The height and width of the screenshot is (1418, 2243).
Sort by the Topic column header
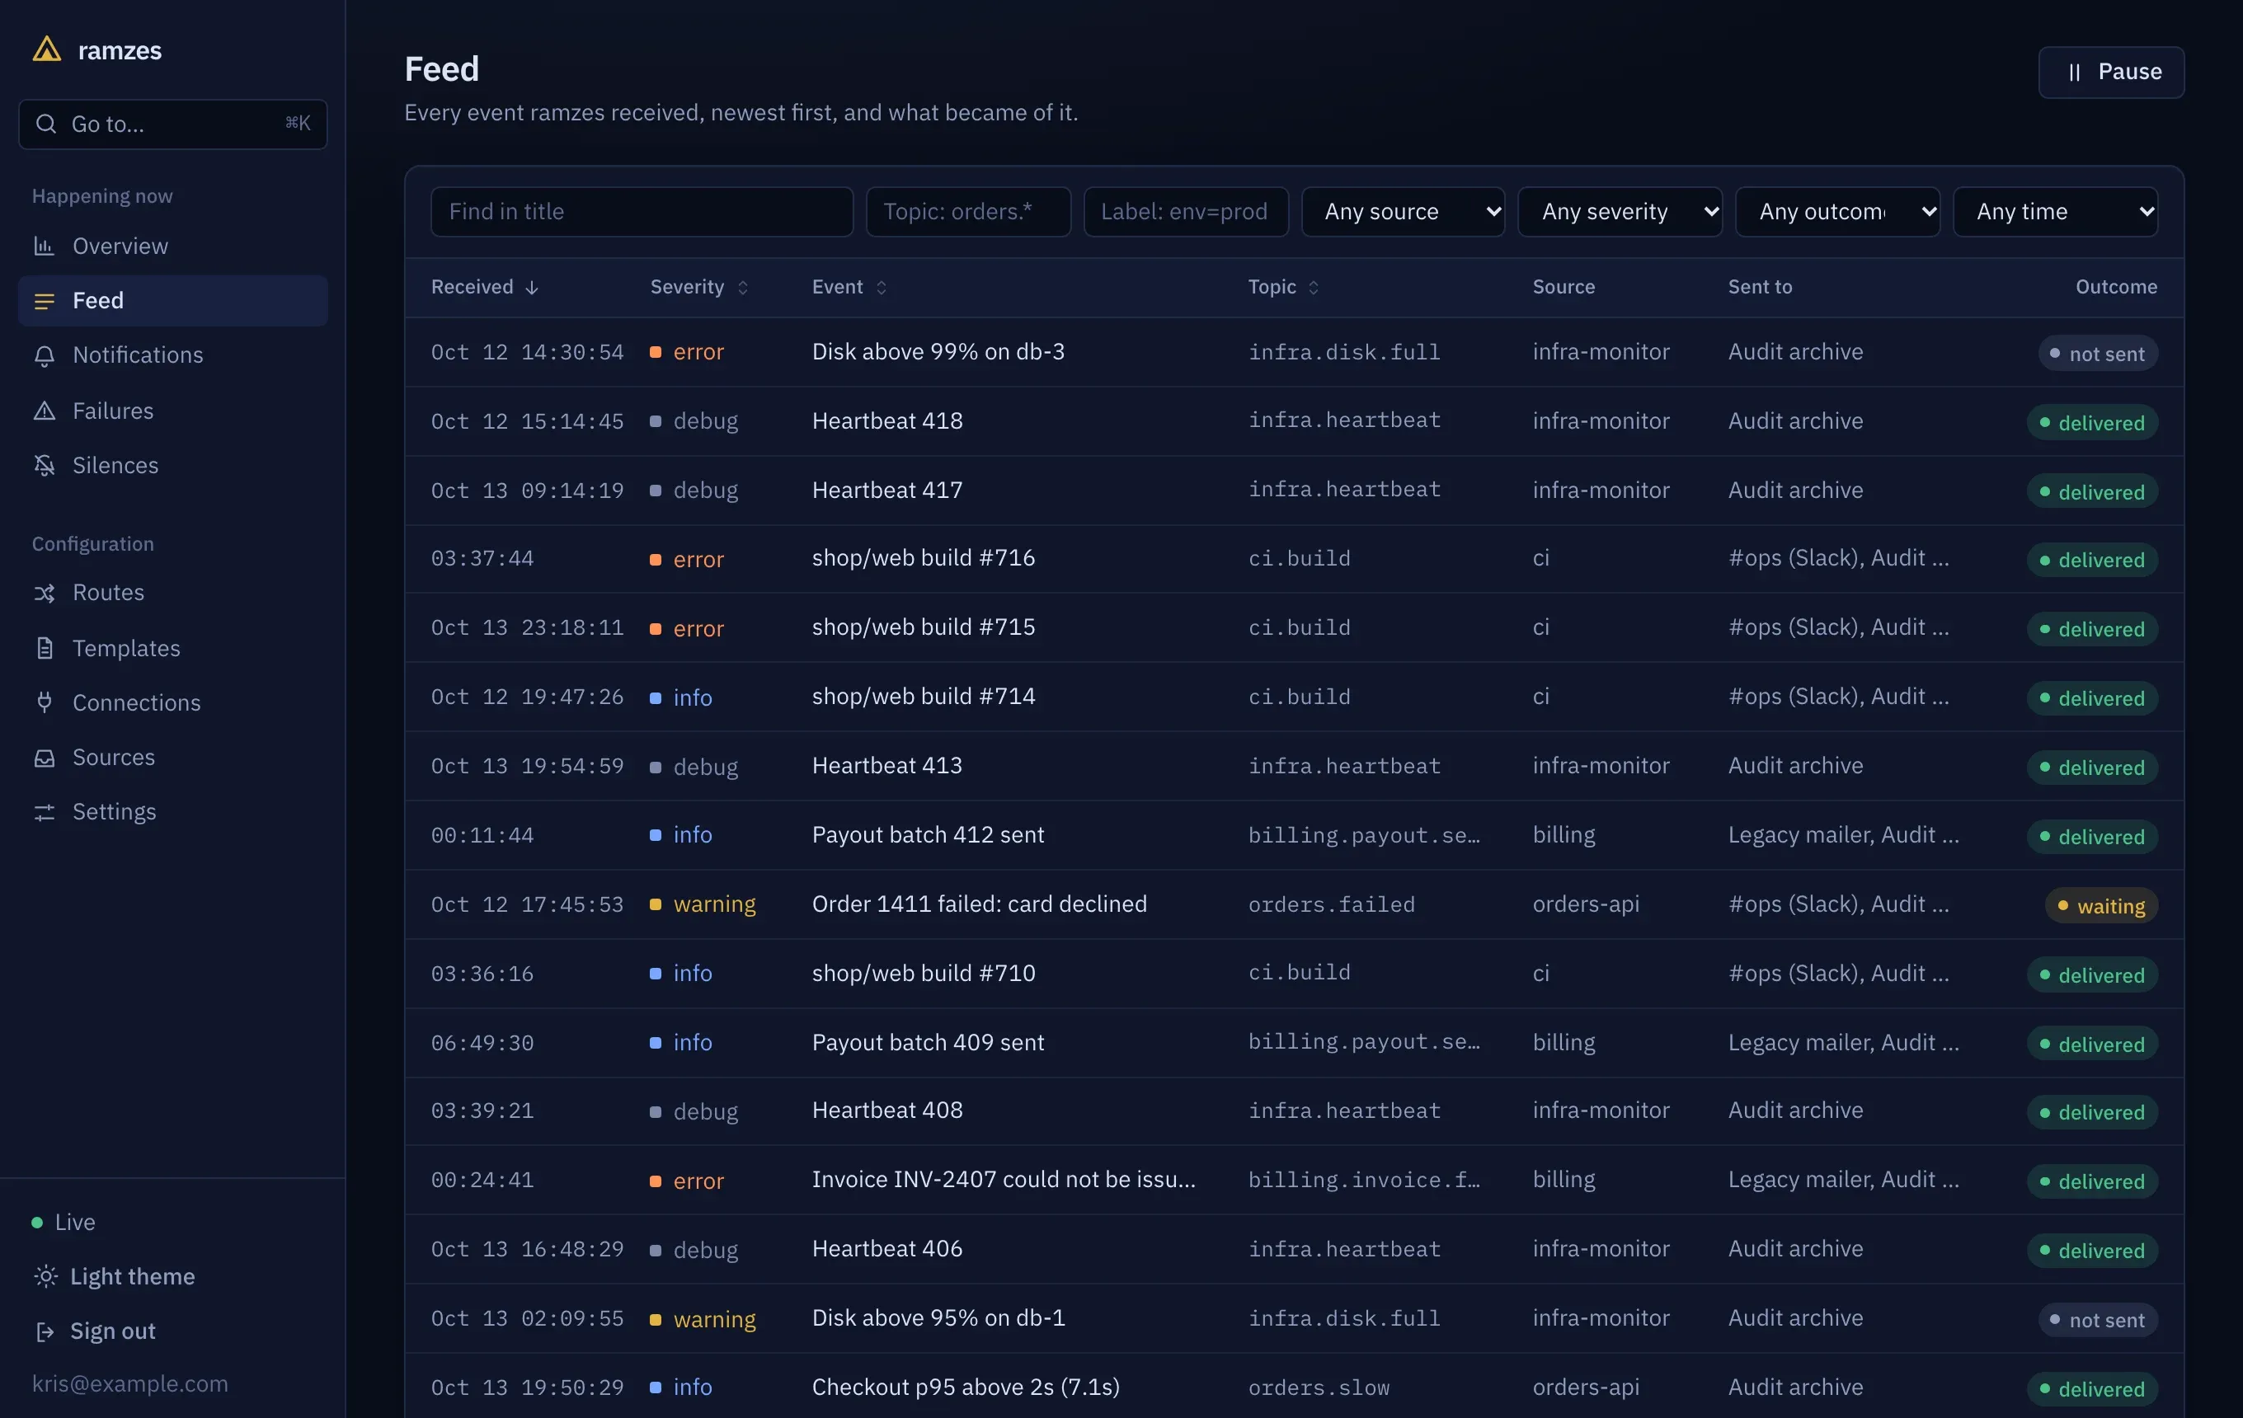click(1284, 288)
